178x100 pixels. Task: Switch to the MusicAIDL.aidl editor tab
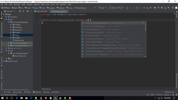click(x=41, y=11)
